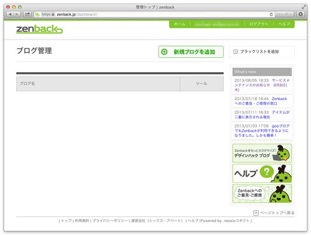This screenshot has width=311, height=235.
Task: Click the reload icon in address bar
Action: tap(271, 14)
